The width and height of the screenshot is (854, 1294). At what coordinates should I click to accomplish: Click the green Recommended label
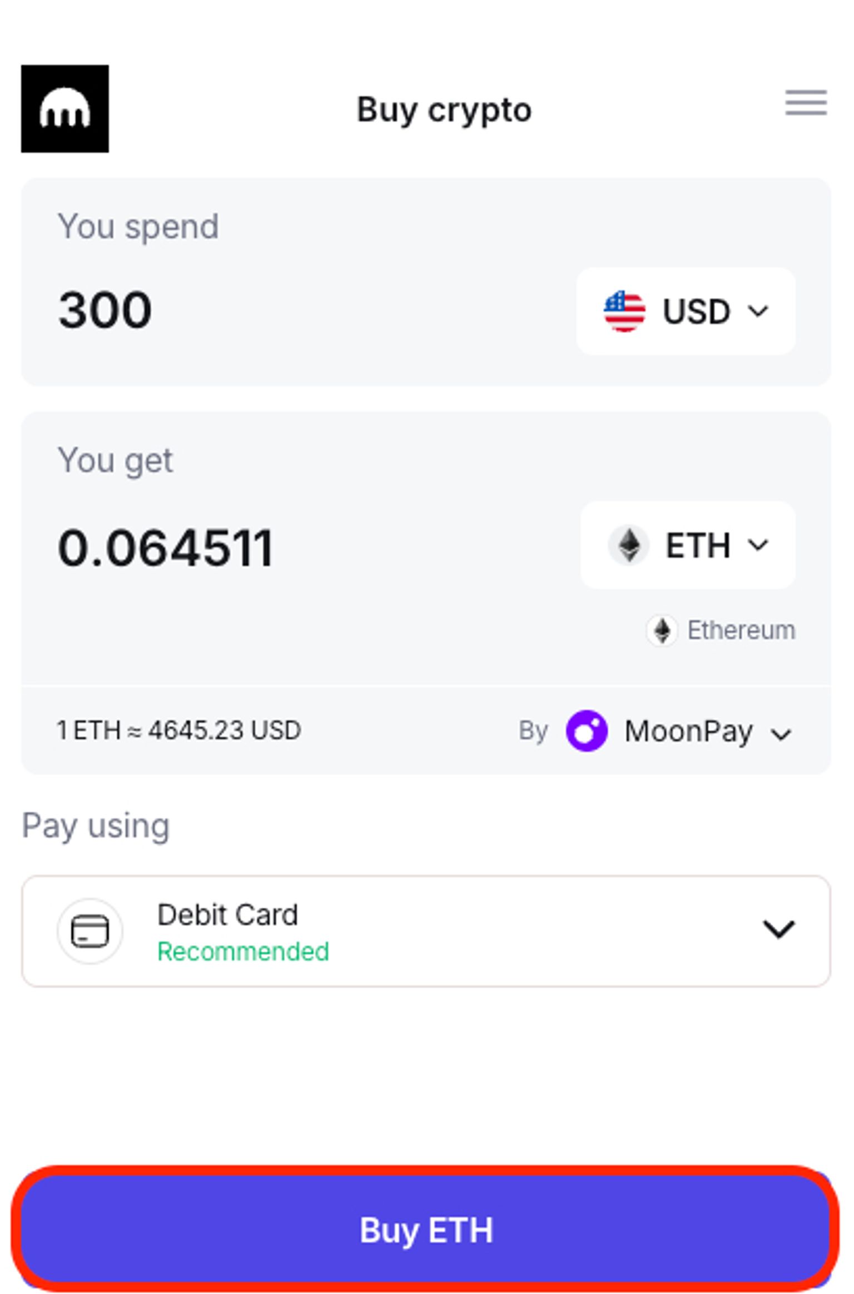[243, 952]
